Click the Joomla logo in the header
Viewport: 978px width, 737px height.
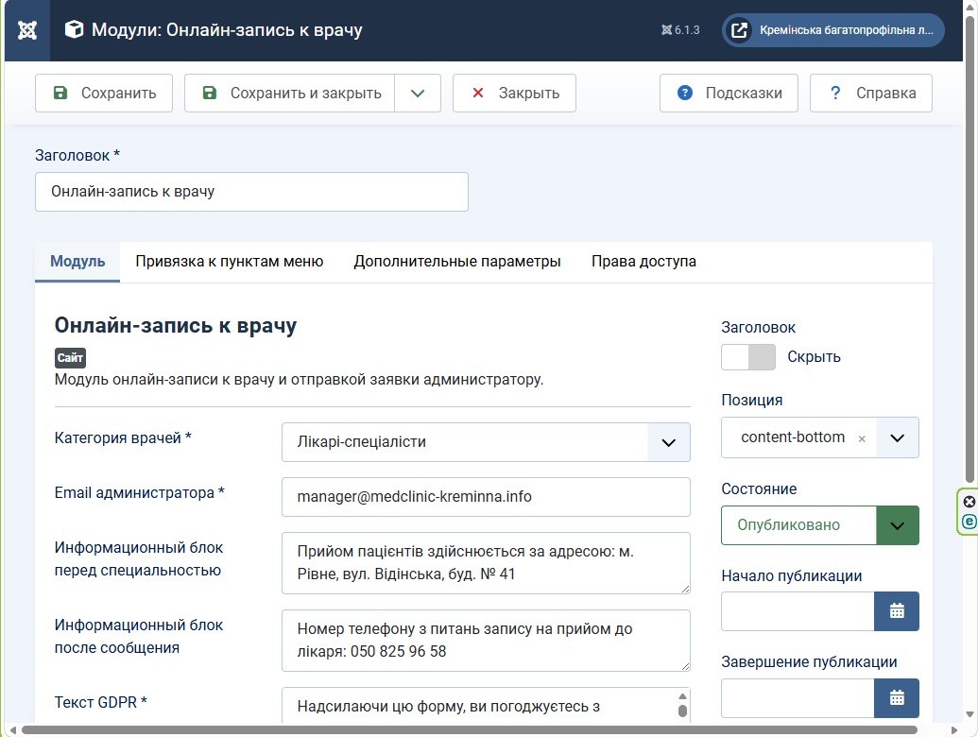[x=27, y=30]
